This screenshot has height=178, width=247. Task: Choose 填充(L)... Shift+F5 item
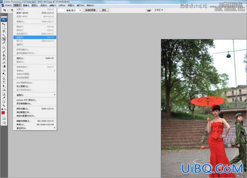35,58
